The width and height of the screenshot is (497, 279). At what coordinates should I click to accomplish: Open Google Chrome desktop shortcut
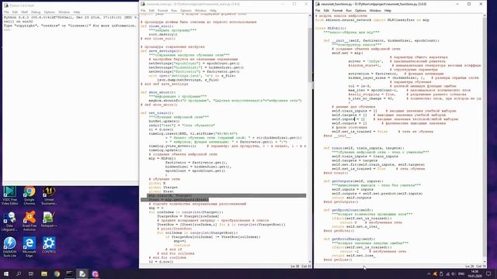[x=30, y=195]
